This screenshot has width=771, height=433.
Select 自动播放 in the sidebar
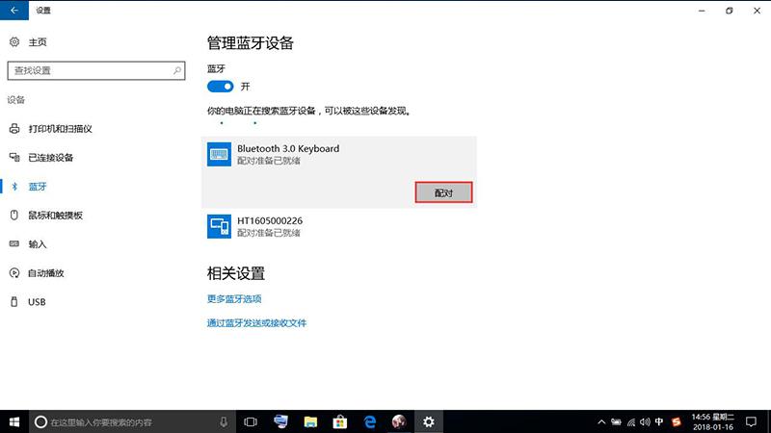[46, 273]
